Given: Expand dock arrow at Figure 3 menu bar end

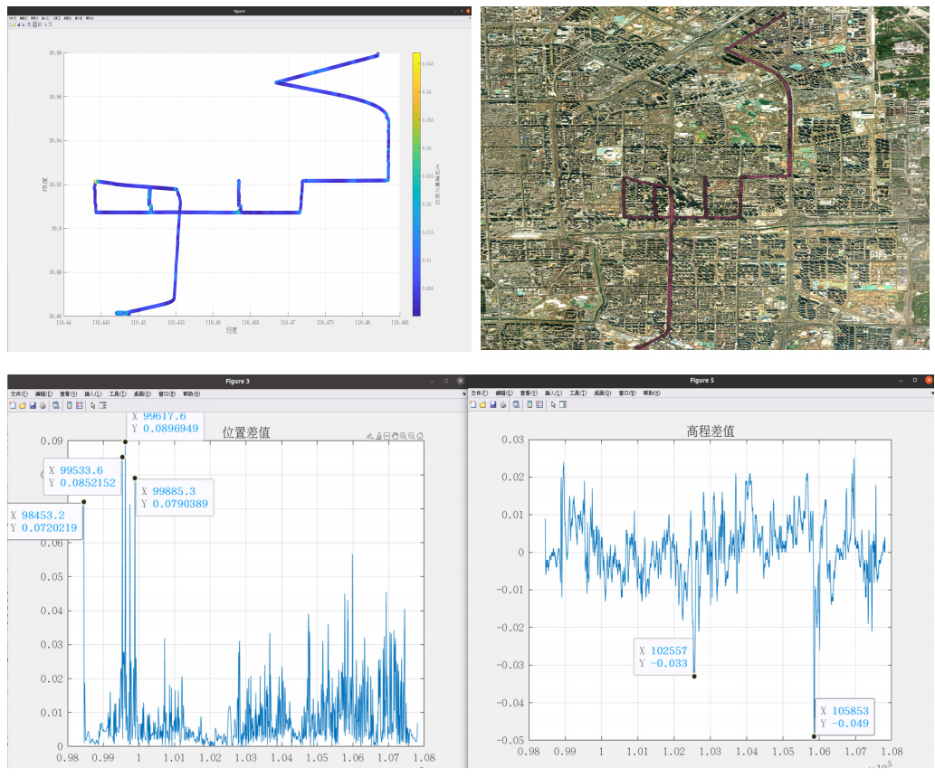Looking at the screenshot, I should click(x=464, y=393).
